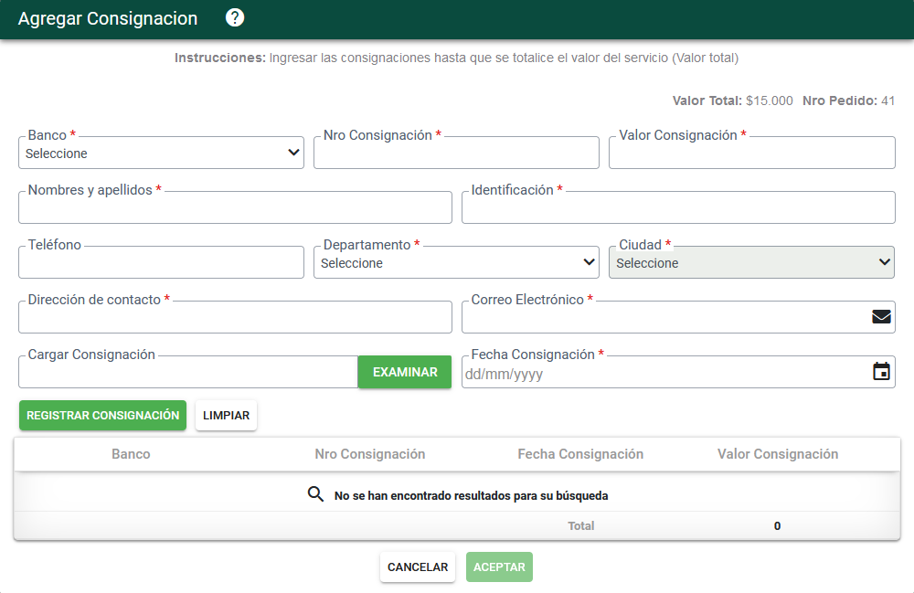This screenshot has width=914, height=593.
Task: Click the envelope icon in Correo Electrónico
Action: 881,316
